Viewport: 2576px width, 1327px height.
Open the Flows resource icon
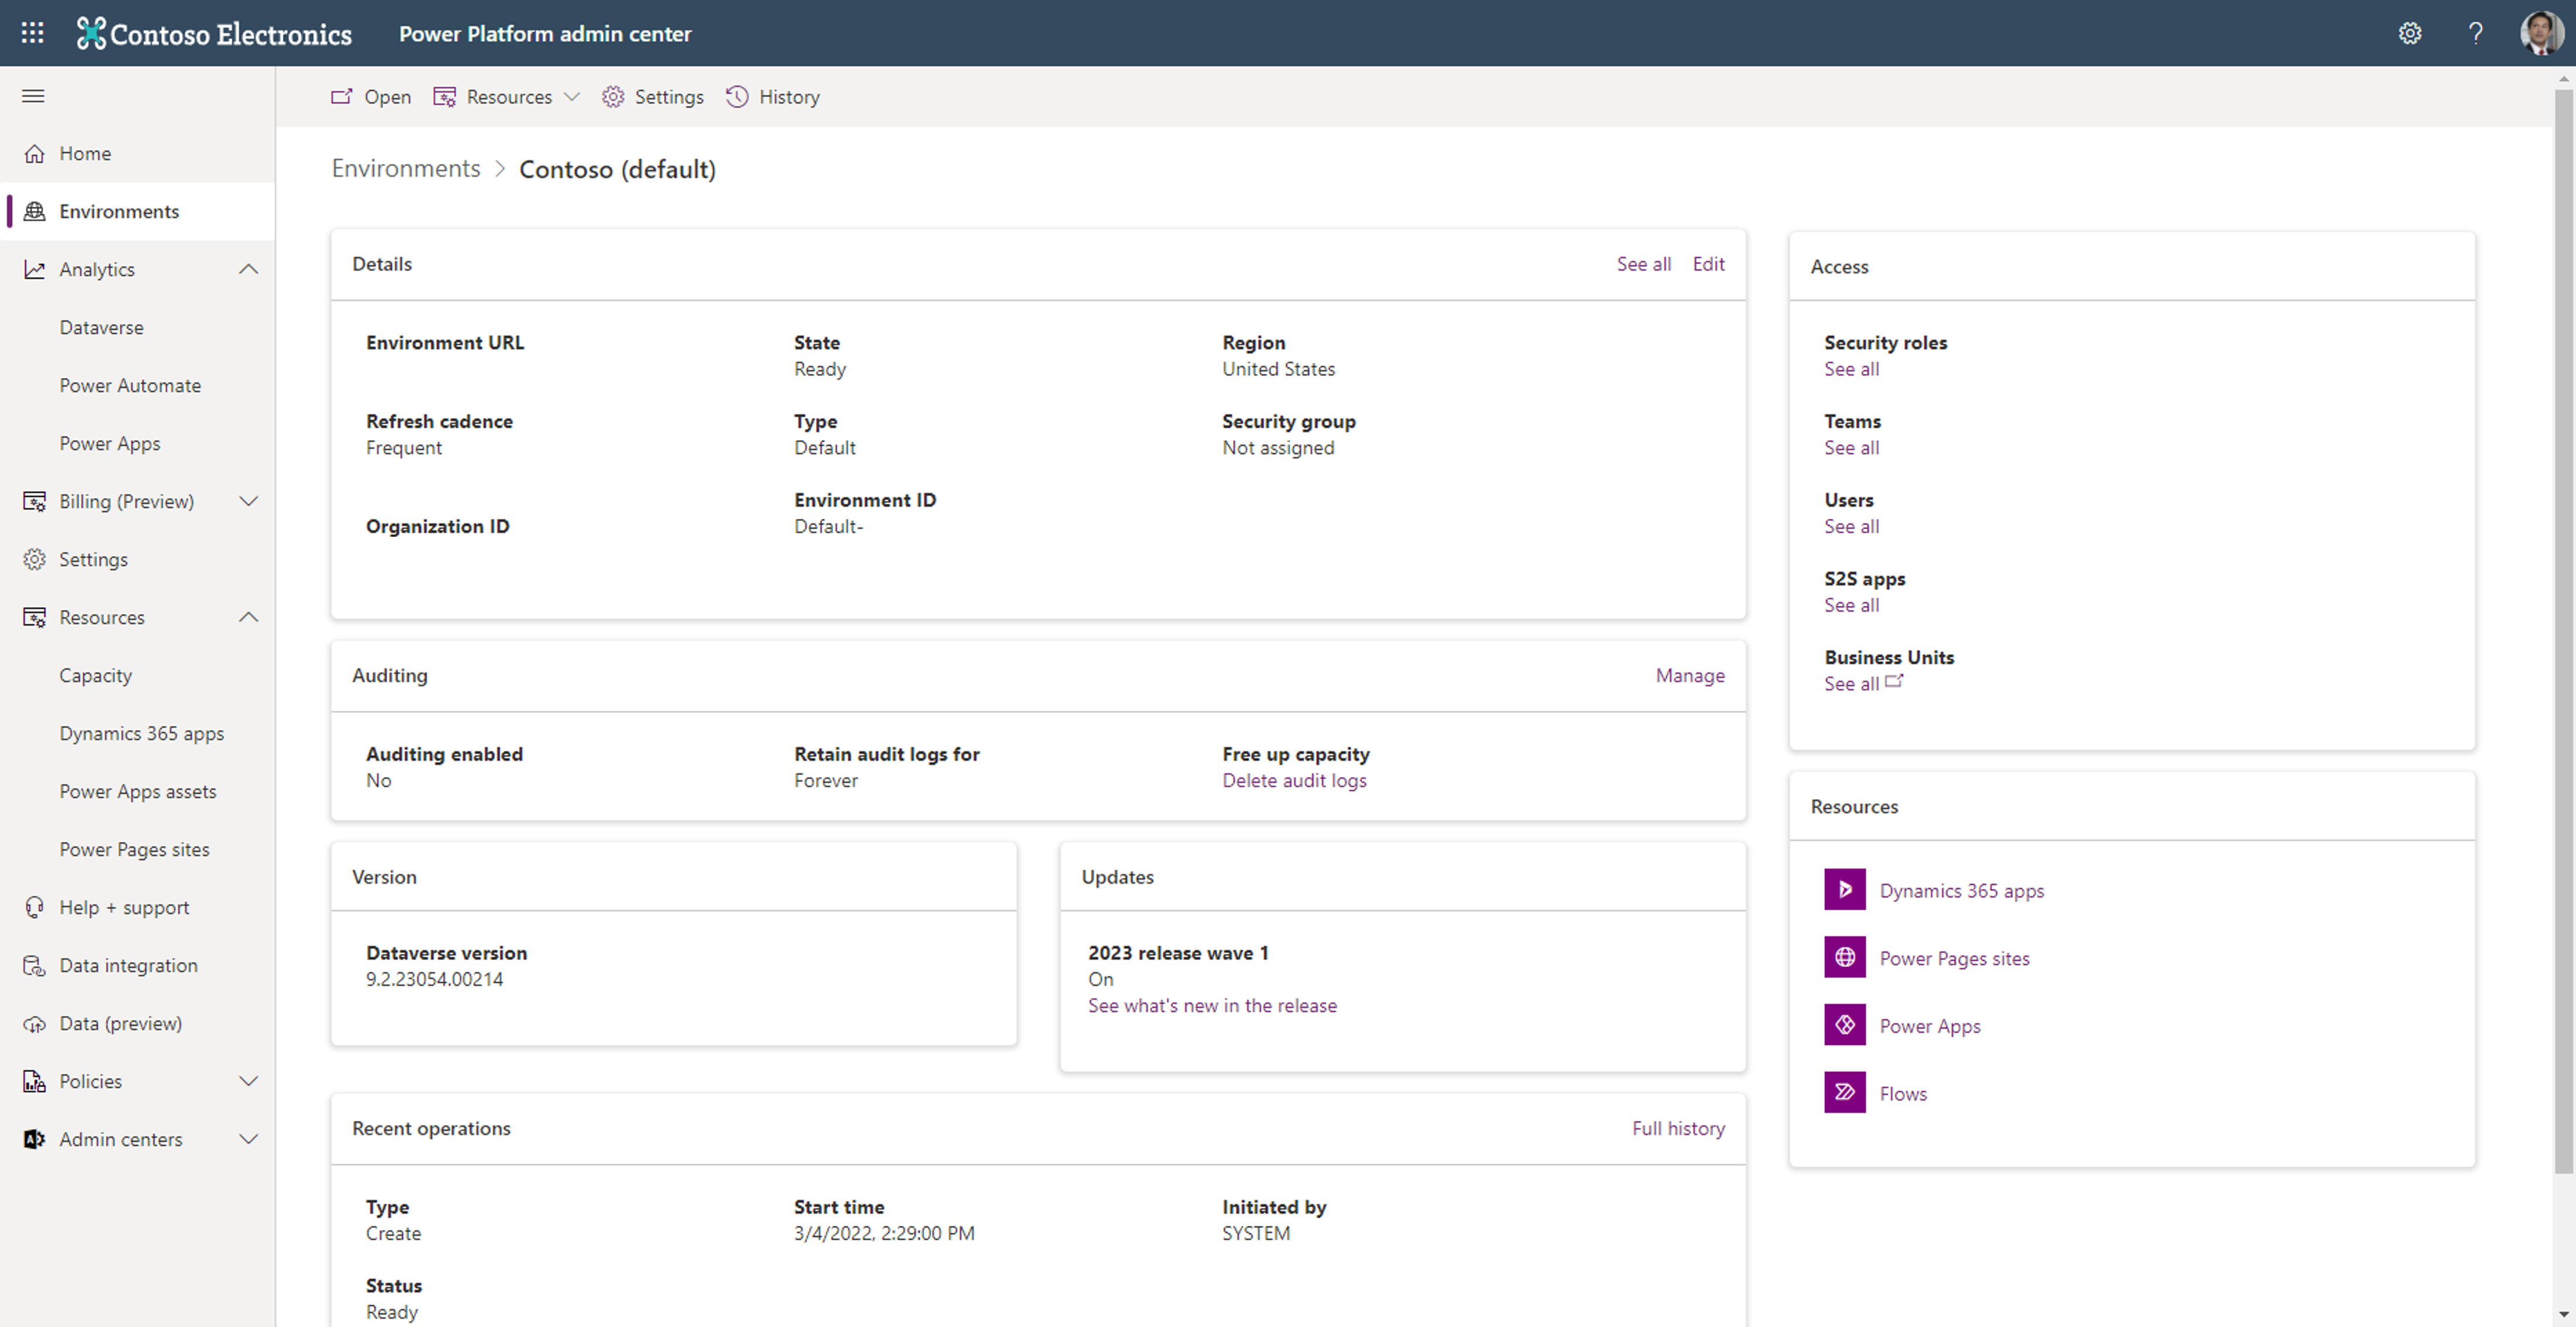[x=1844, y=1091]
